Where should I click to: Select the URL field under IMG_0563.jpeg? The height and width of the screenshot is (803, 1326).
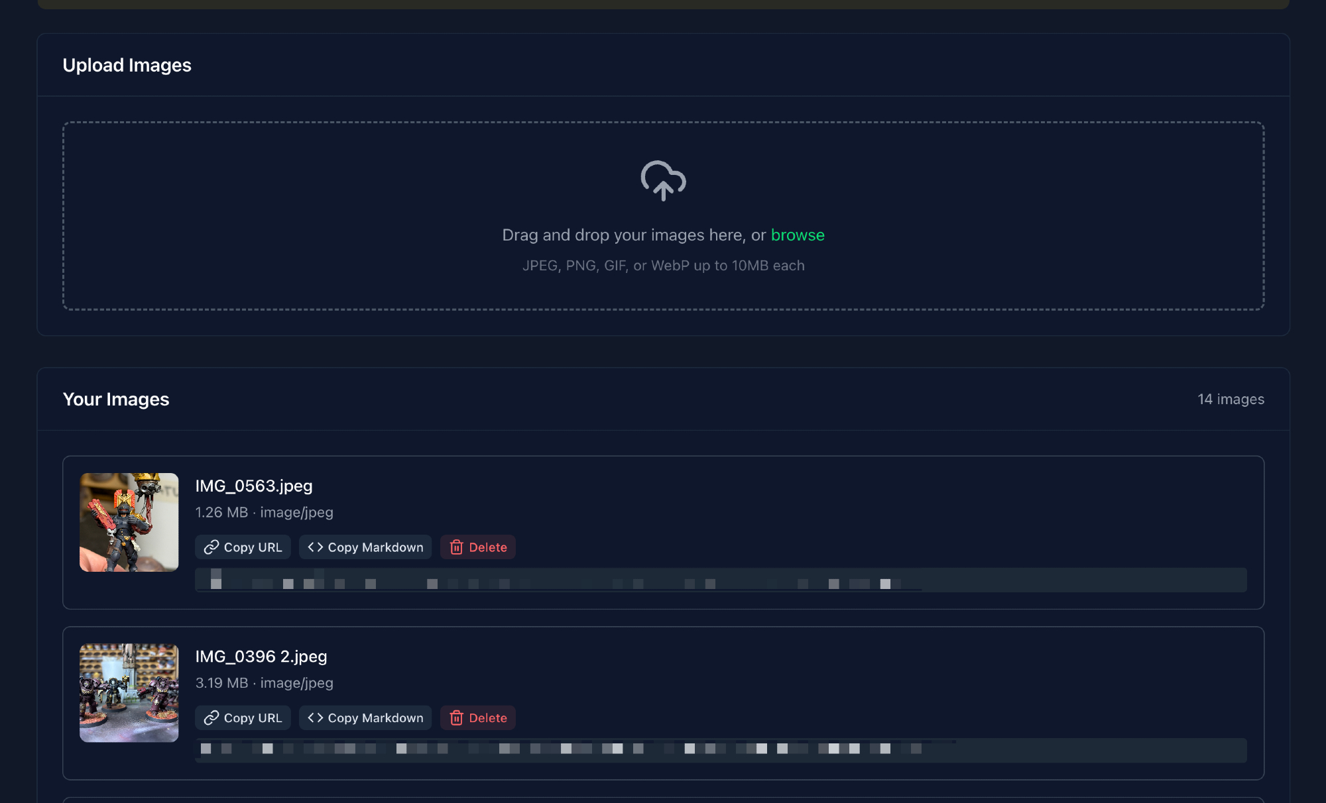[720, 580]
